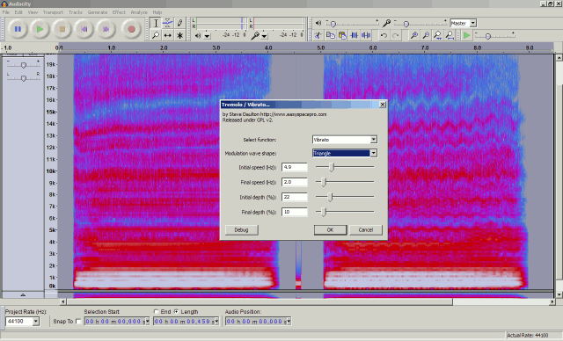
Task: Open the Effect menu
Action: (119, 12)
